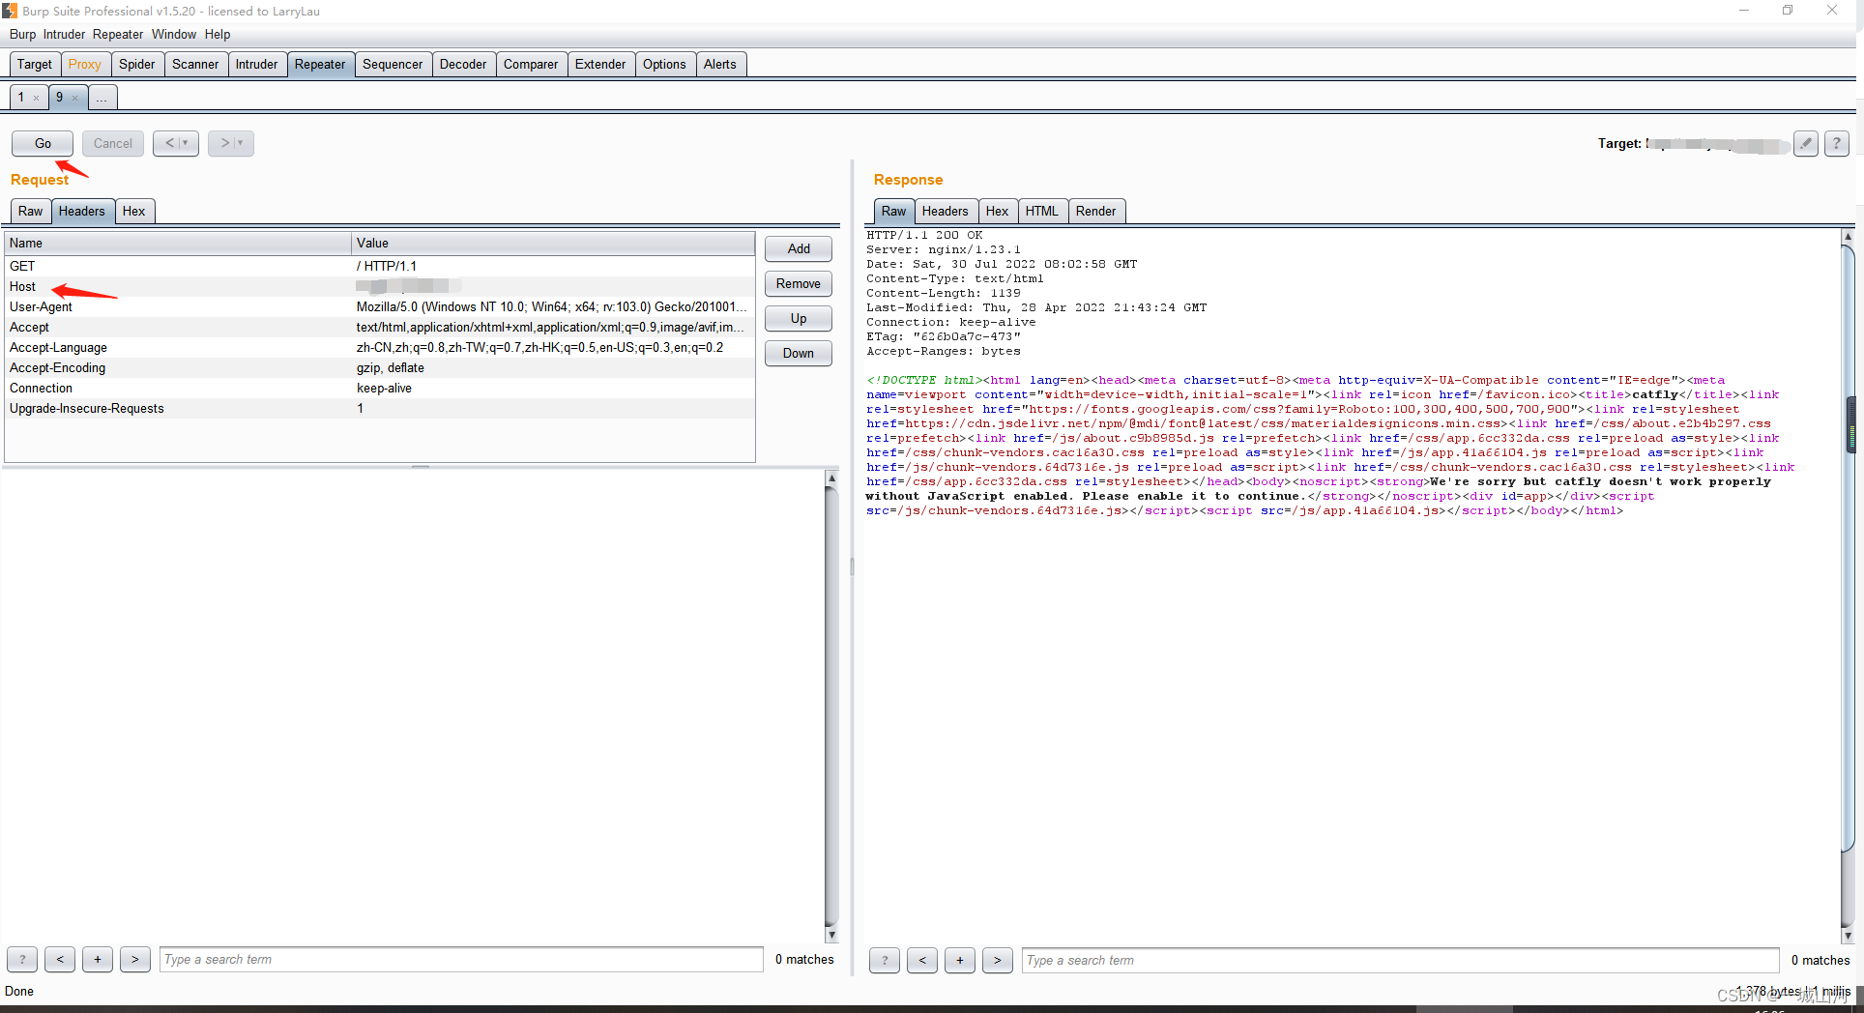Go forward in request history
The image size is (1864, 1013).
pyautogui.click(x=231, y=143)
